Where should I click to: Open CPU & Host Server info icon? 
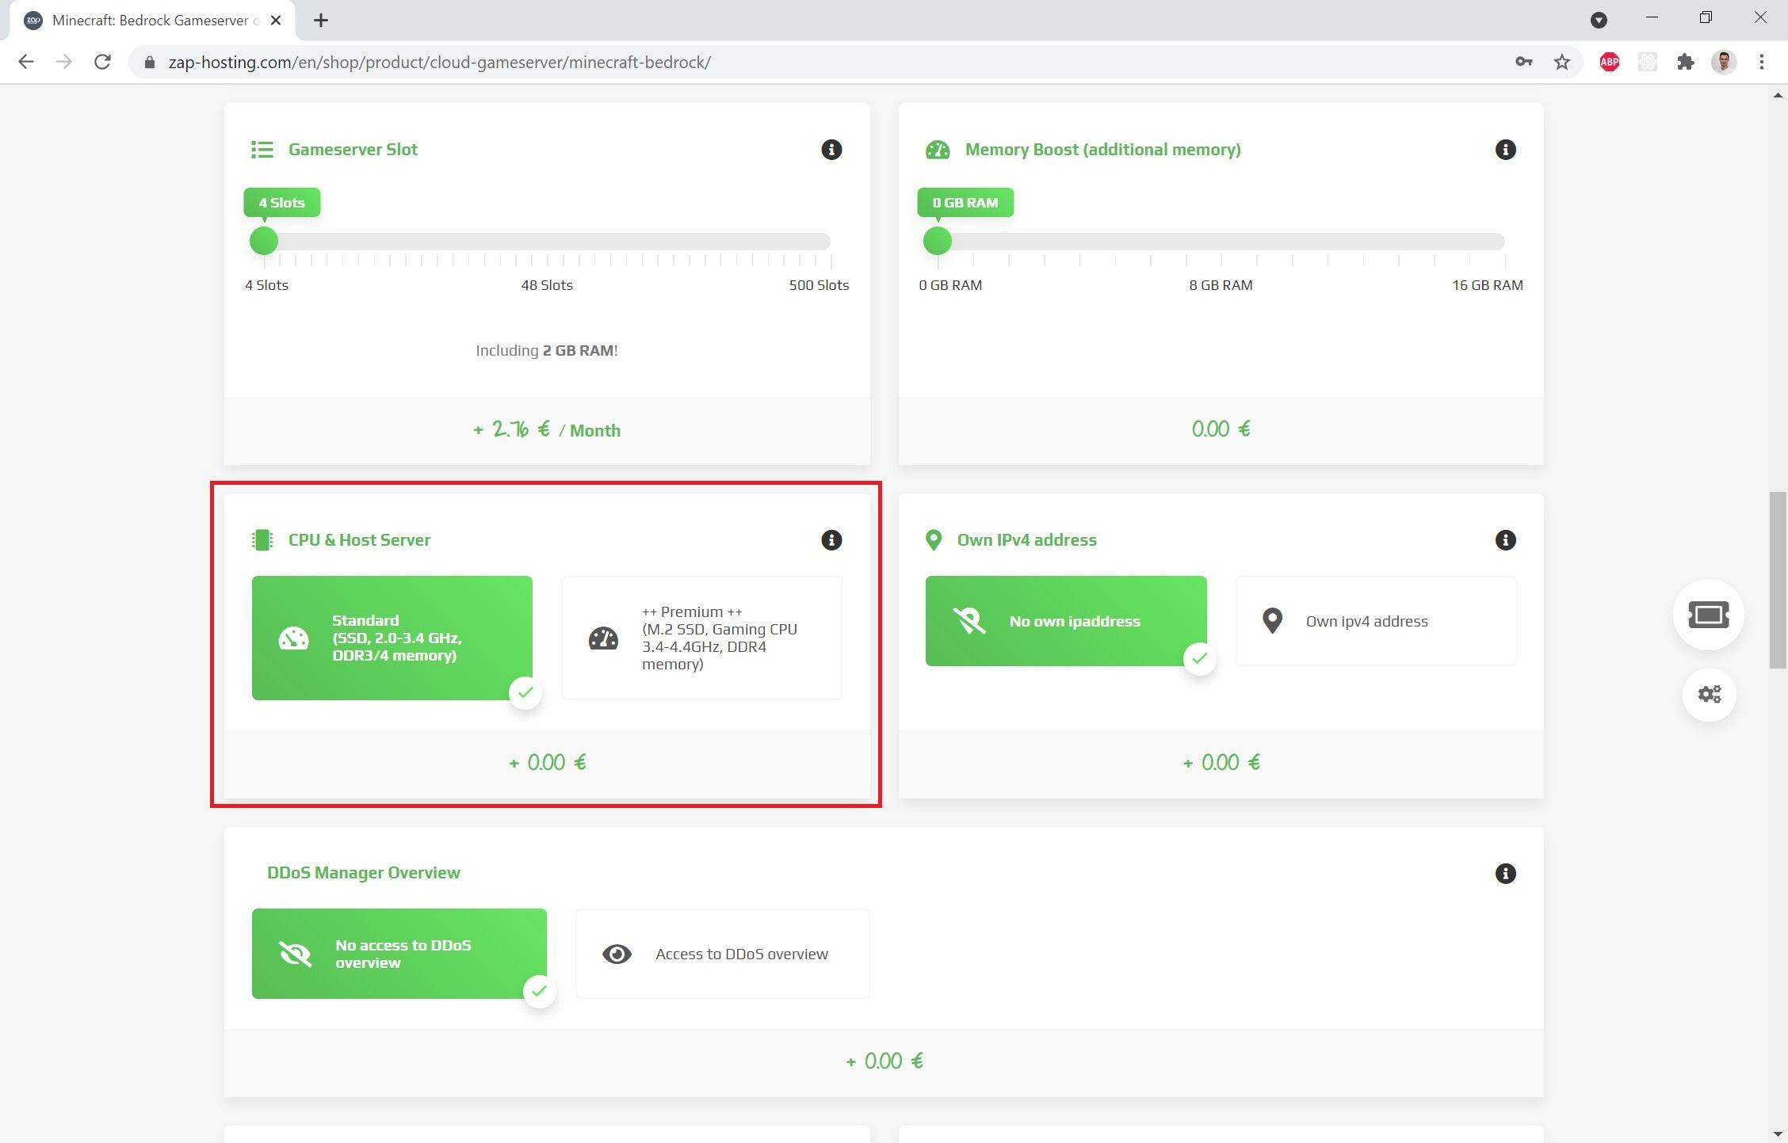pyautogui.click(x=831, y=540)
